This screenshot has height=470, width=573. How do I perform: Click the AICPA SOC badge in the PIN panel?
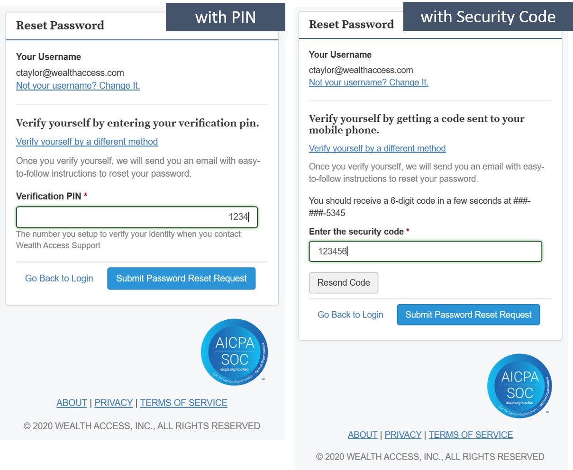pyautogui.click(x=234, y=352)
